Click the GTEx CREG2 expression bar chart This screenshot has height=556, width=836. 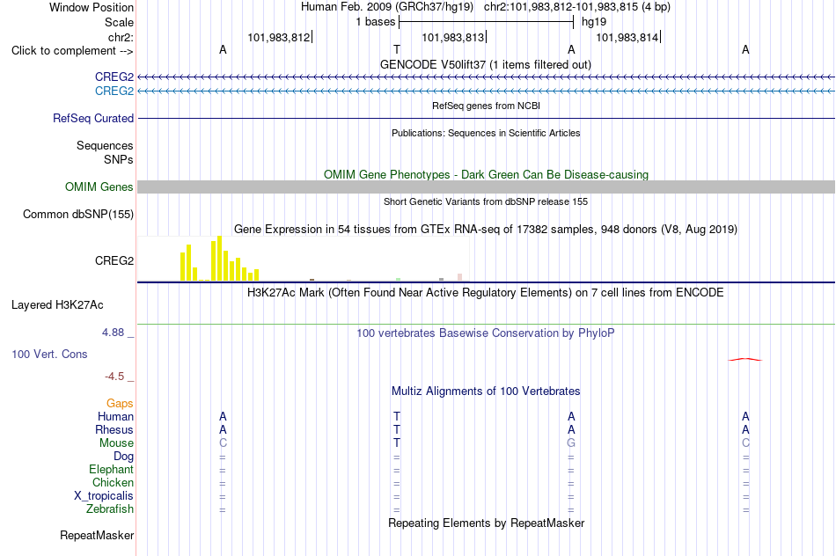tap(304, 259)
